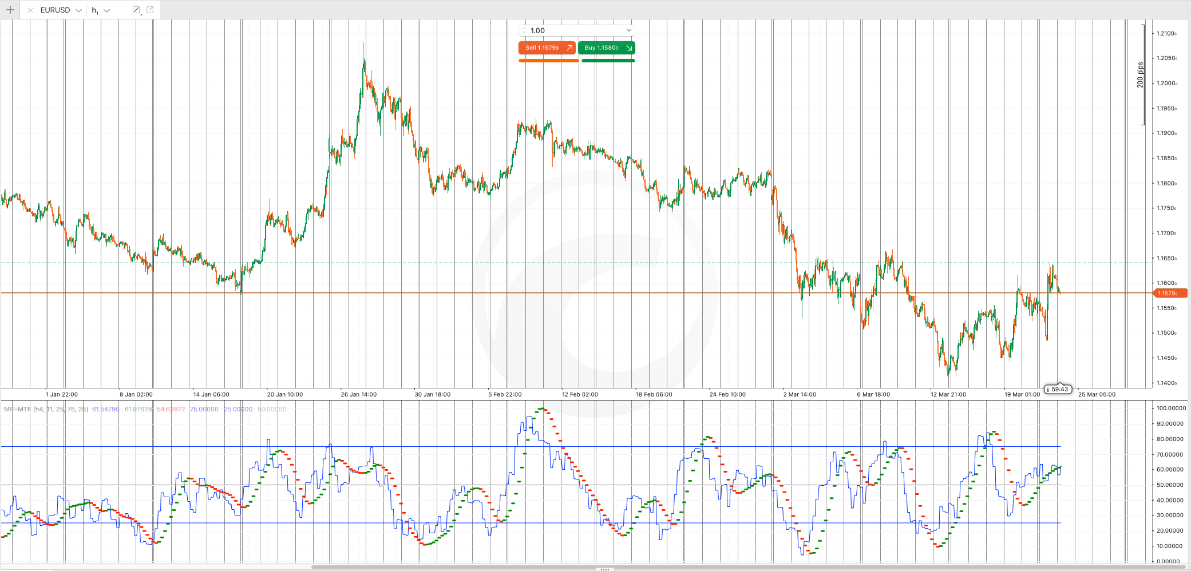1191x571 pixels.
Task: Close the EURUSD chart tab
Action: click(x=30, y=10)
